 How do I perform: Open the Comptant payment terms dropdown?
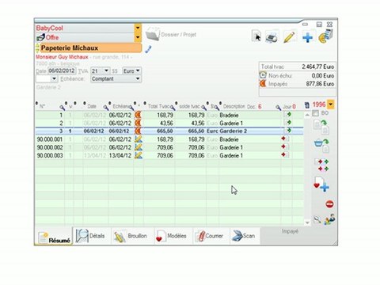click(138, 78)
